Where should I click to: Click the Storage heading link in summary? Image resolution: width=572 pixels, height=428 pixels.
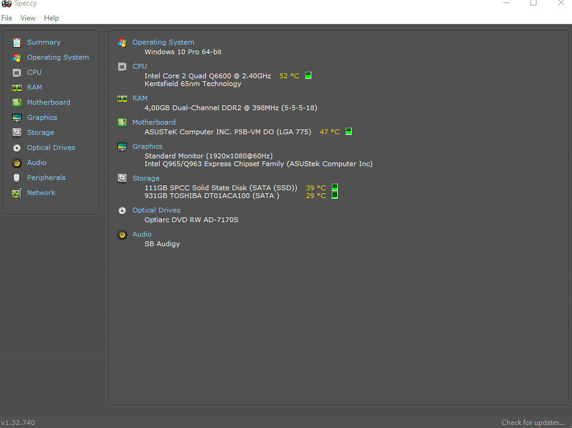(x=146, y=178)
